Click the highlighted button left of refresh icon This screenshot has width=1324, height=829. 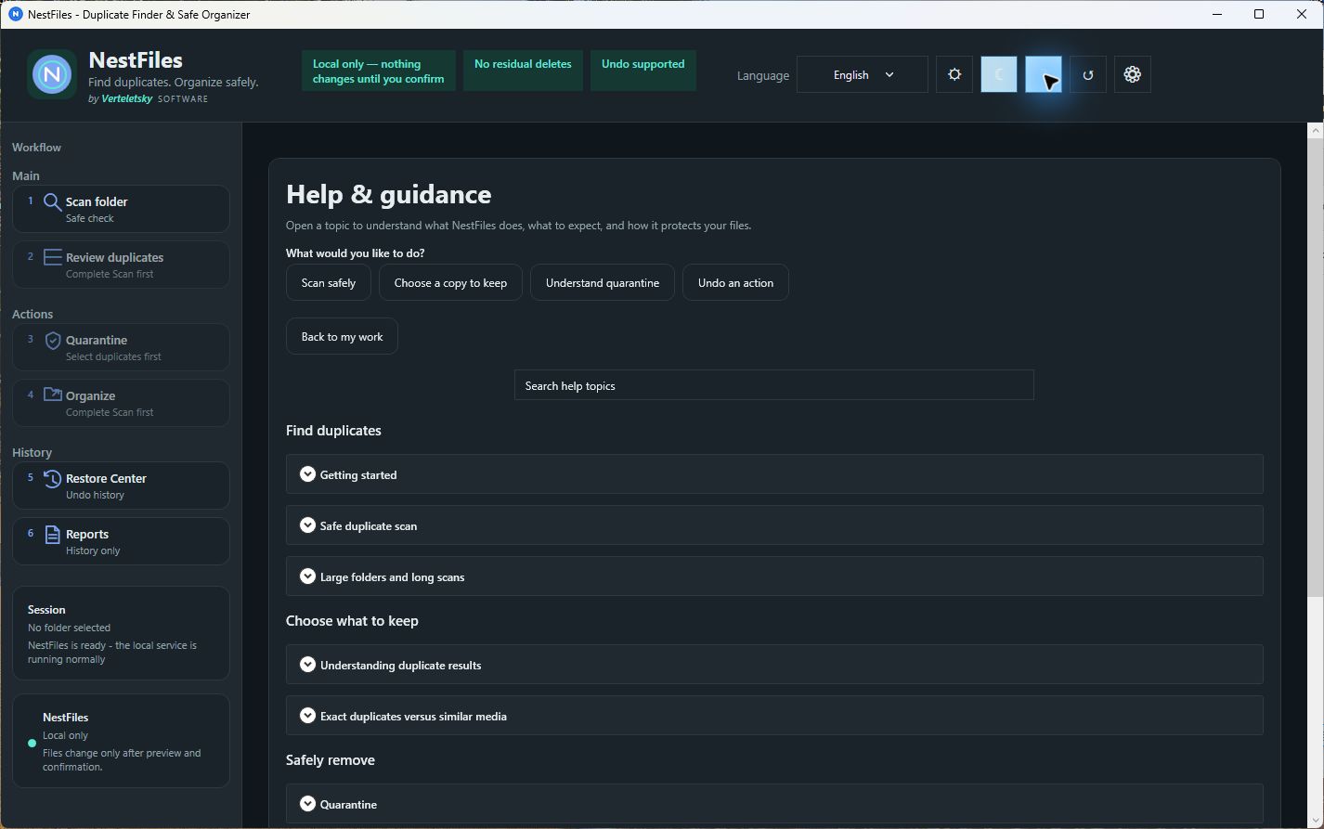tap(1044, 74)
